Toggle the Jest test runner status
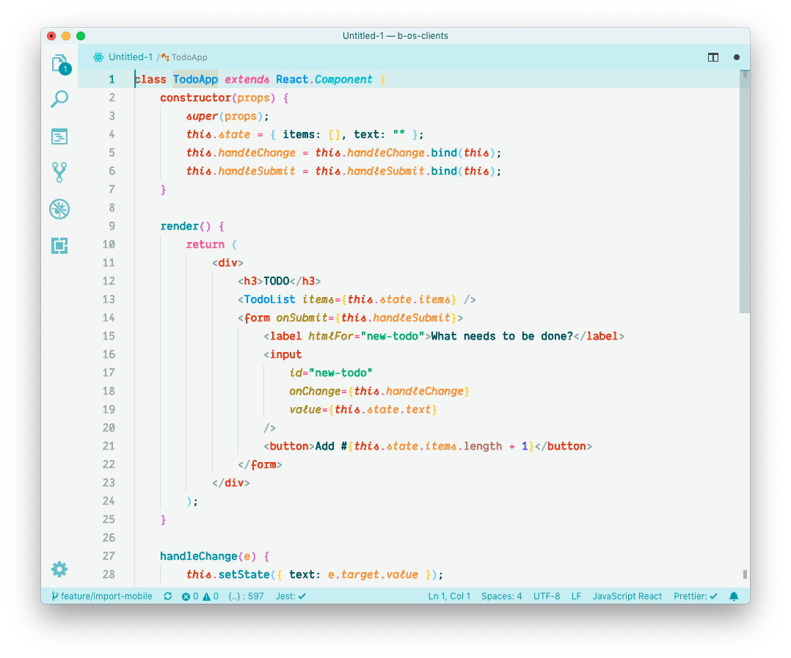Image resolution: width=791 pixels, height=658 pixels. [291, 596]
